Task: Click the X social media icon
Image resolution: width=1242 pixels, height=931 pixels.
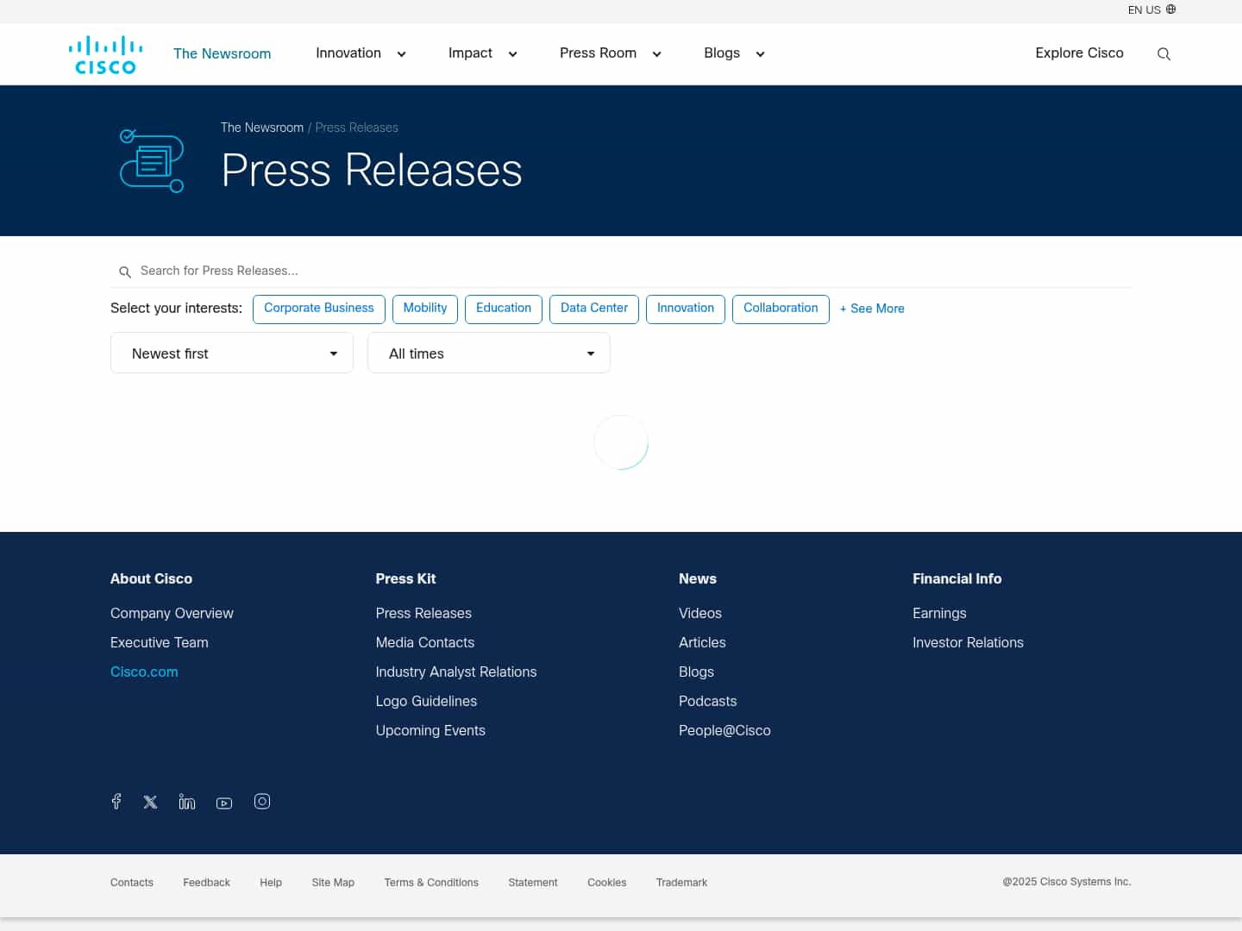Action: pos(150,802)
